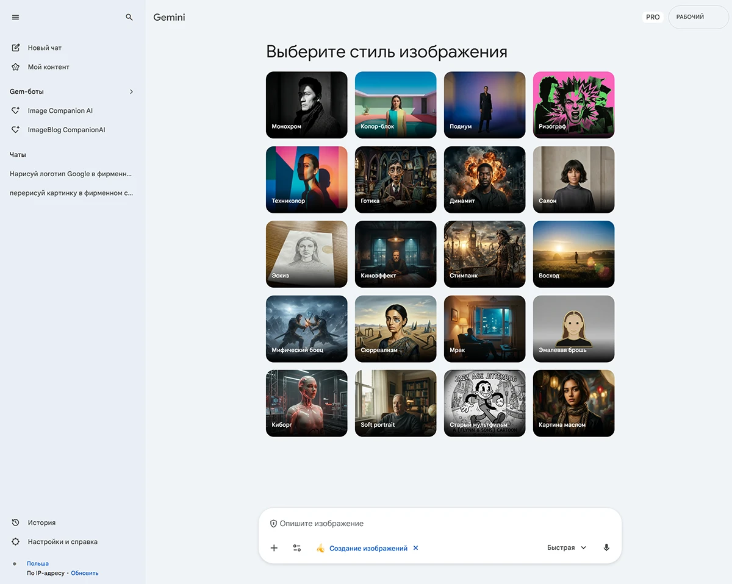
Task: Select the Image Companion AI Gem
Action: point(59,110)
